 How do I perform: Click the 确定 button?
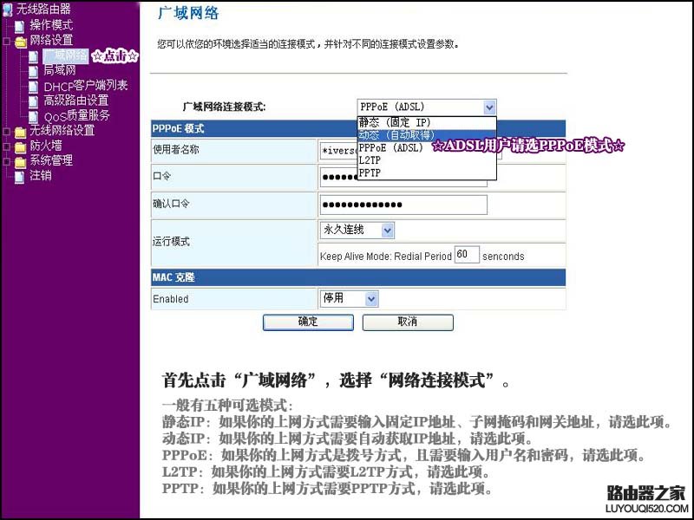pos(308,322)
